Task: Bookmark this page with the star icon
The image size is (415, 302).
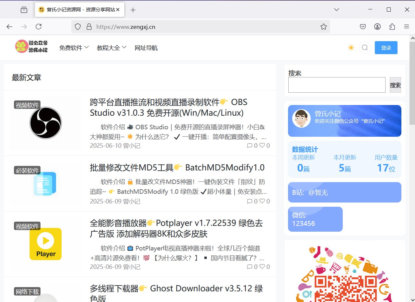Action: tap(323, 27)
